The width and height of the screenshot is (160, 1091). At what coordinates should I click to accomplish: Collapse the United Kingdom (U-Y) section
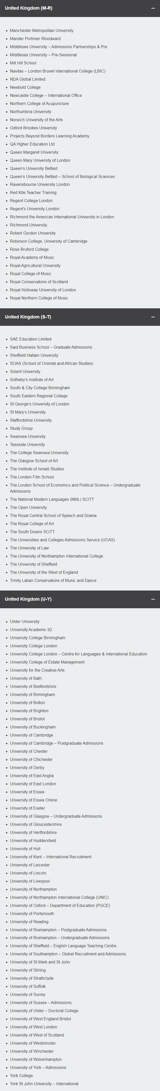pyautogui.click(x=153, y=599)
